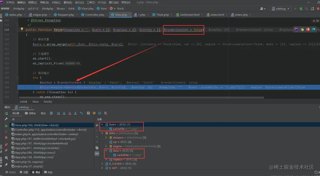
Task: Expand the engine variable node
Action: click(106, 146)
